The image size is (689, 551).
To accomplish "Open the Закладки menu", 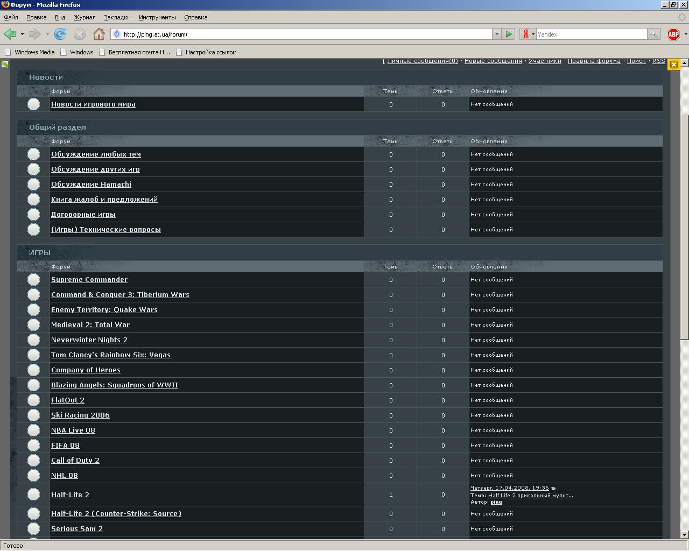I will click(117, 17).
